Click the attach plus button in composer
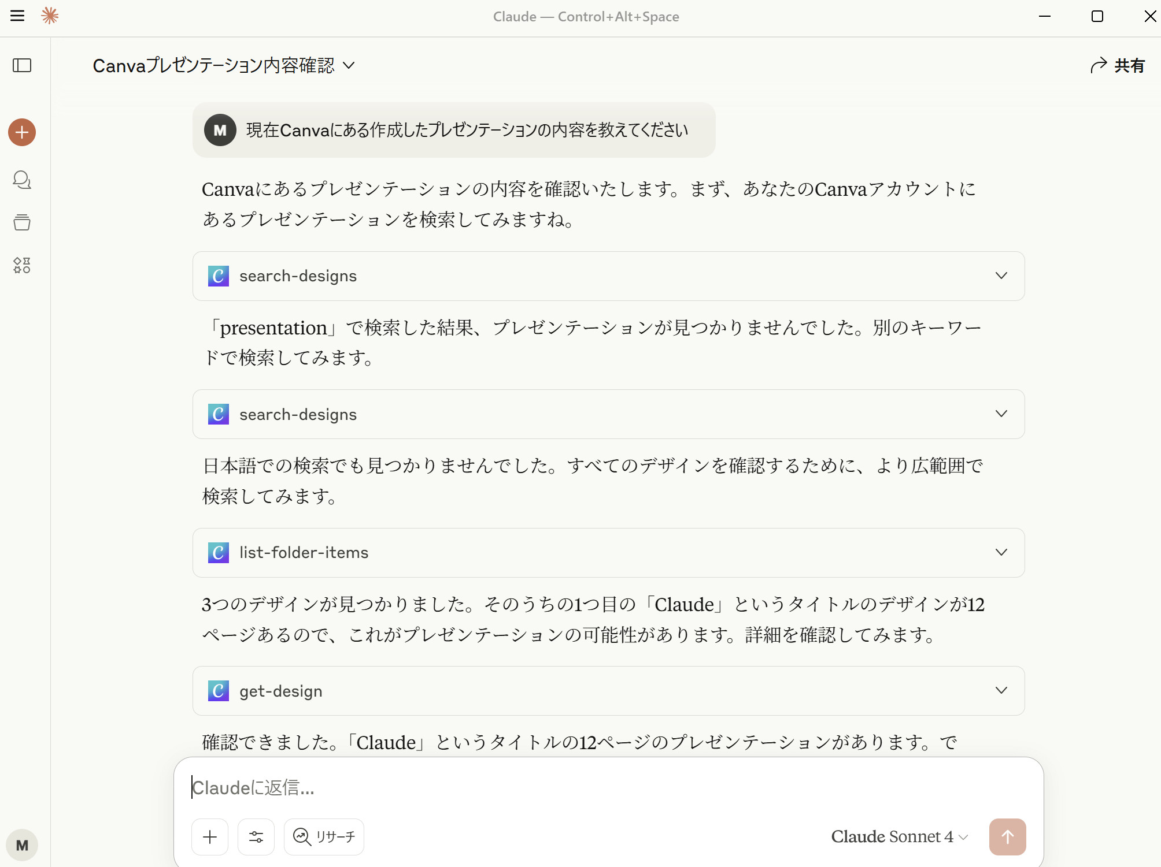The image size is (1161, 867). (x=210, y=836)
